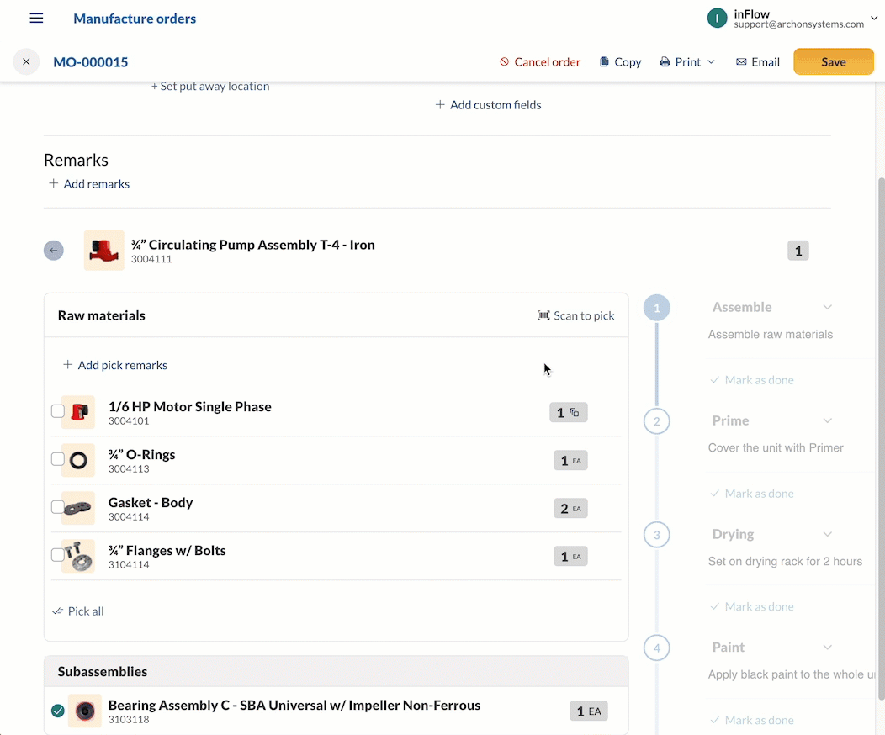The width and height of the screenshot is (885, 735).
Task: Go back using the circular arrow button
Action: tap(54, 251)
